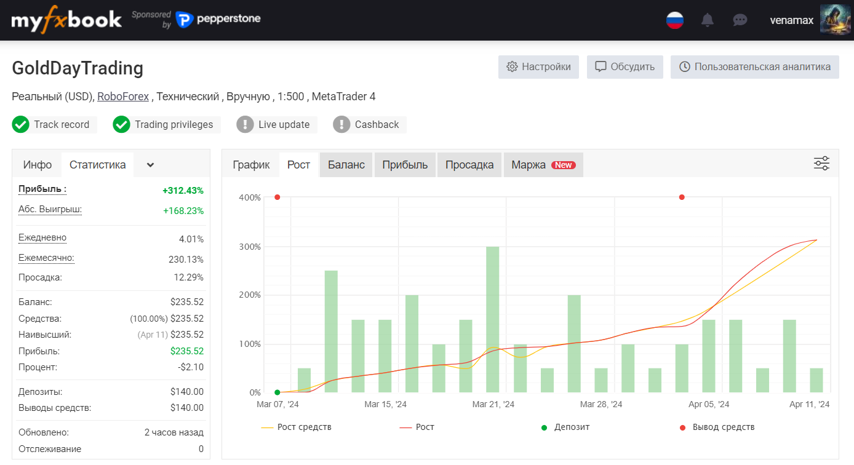Click the Настройки button
854x465 pixels.
538,67
